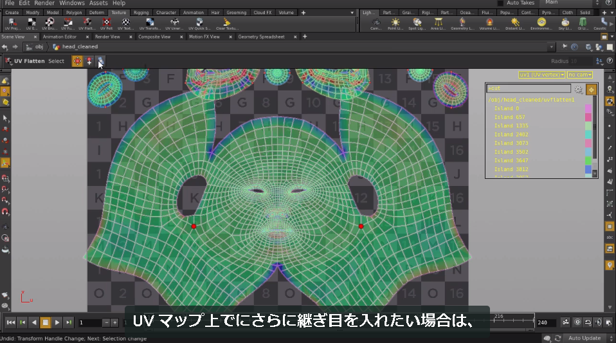Add a Spot Light from the shelf
Viewport: 616px width, 343px height.
coord(417,24)
